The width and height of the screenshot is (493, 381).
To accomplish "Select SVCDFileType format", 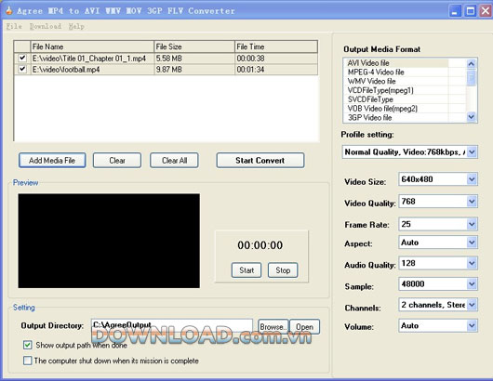I will (395, 99).
